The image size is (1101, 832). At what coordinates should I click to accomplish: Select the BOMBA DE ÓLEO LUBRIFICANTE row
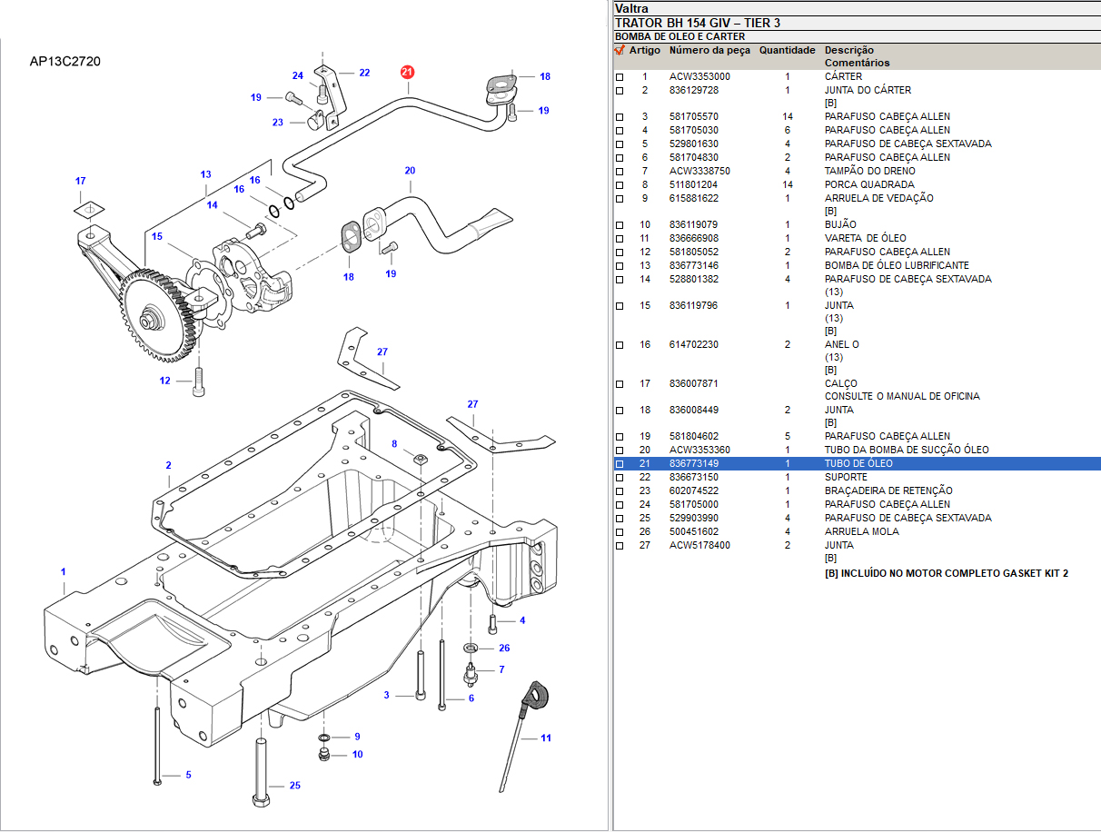(x=896, y=266)
